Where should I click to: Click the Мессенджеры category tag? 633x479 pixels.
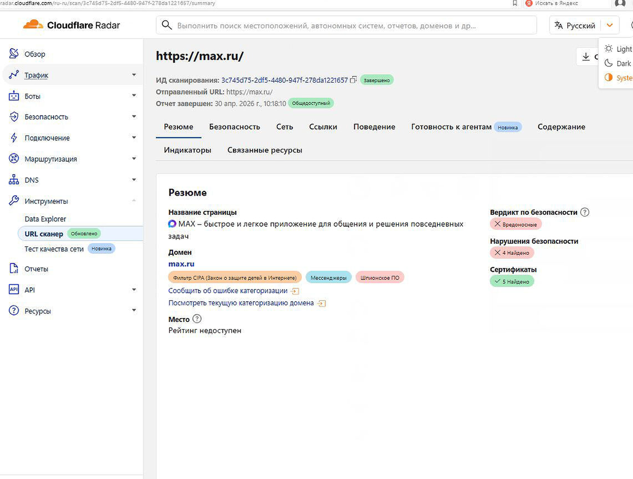coord(328,277)
